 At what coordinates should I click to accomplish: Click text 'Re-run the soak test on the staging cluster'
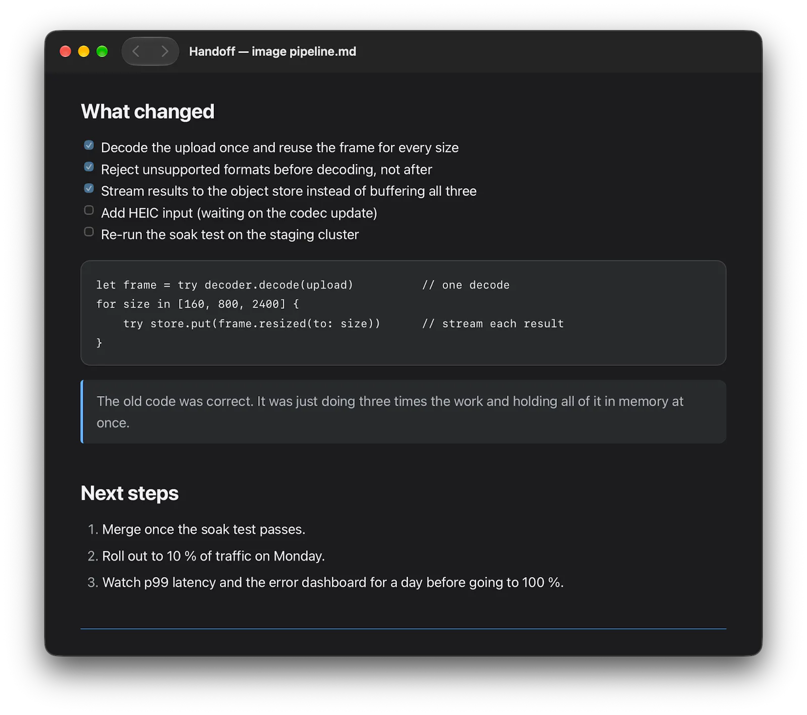tap(230, 235)
